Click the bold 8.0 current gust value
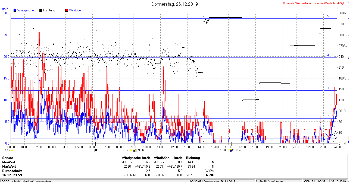 [180, 175]
